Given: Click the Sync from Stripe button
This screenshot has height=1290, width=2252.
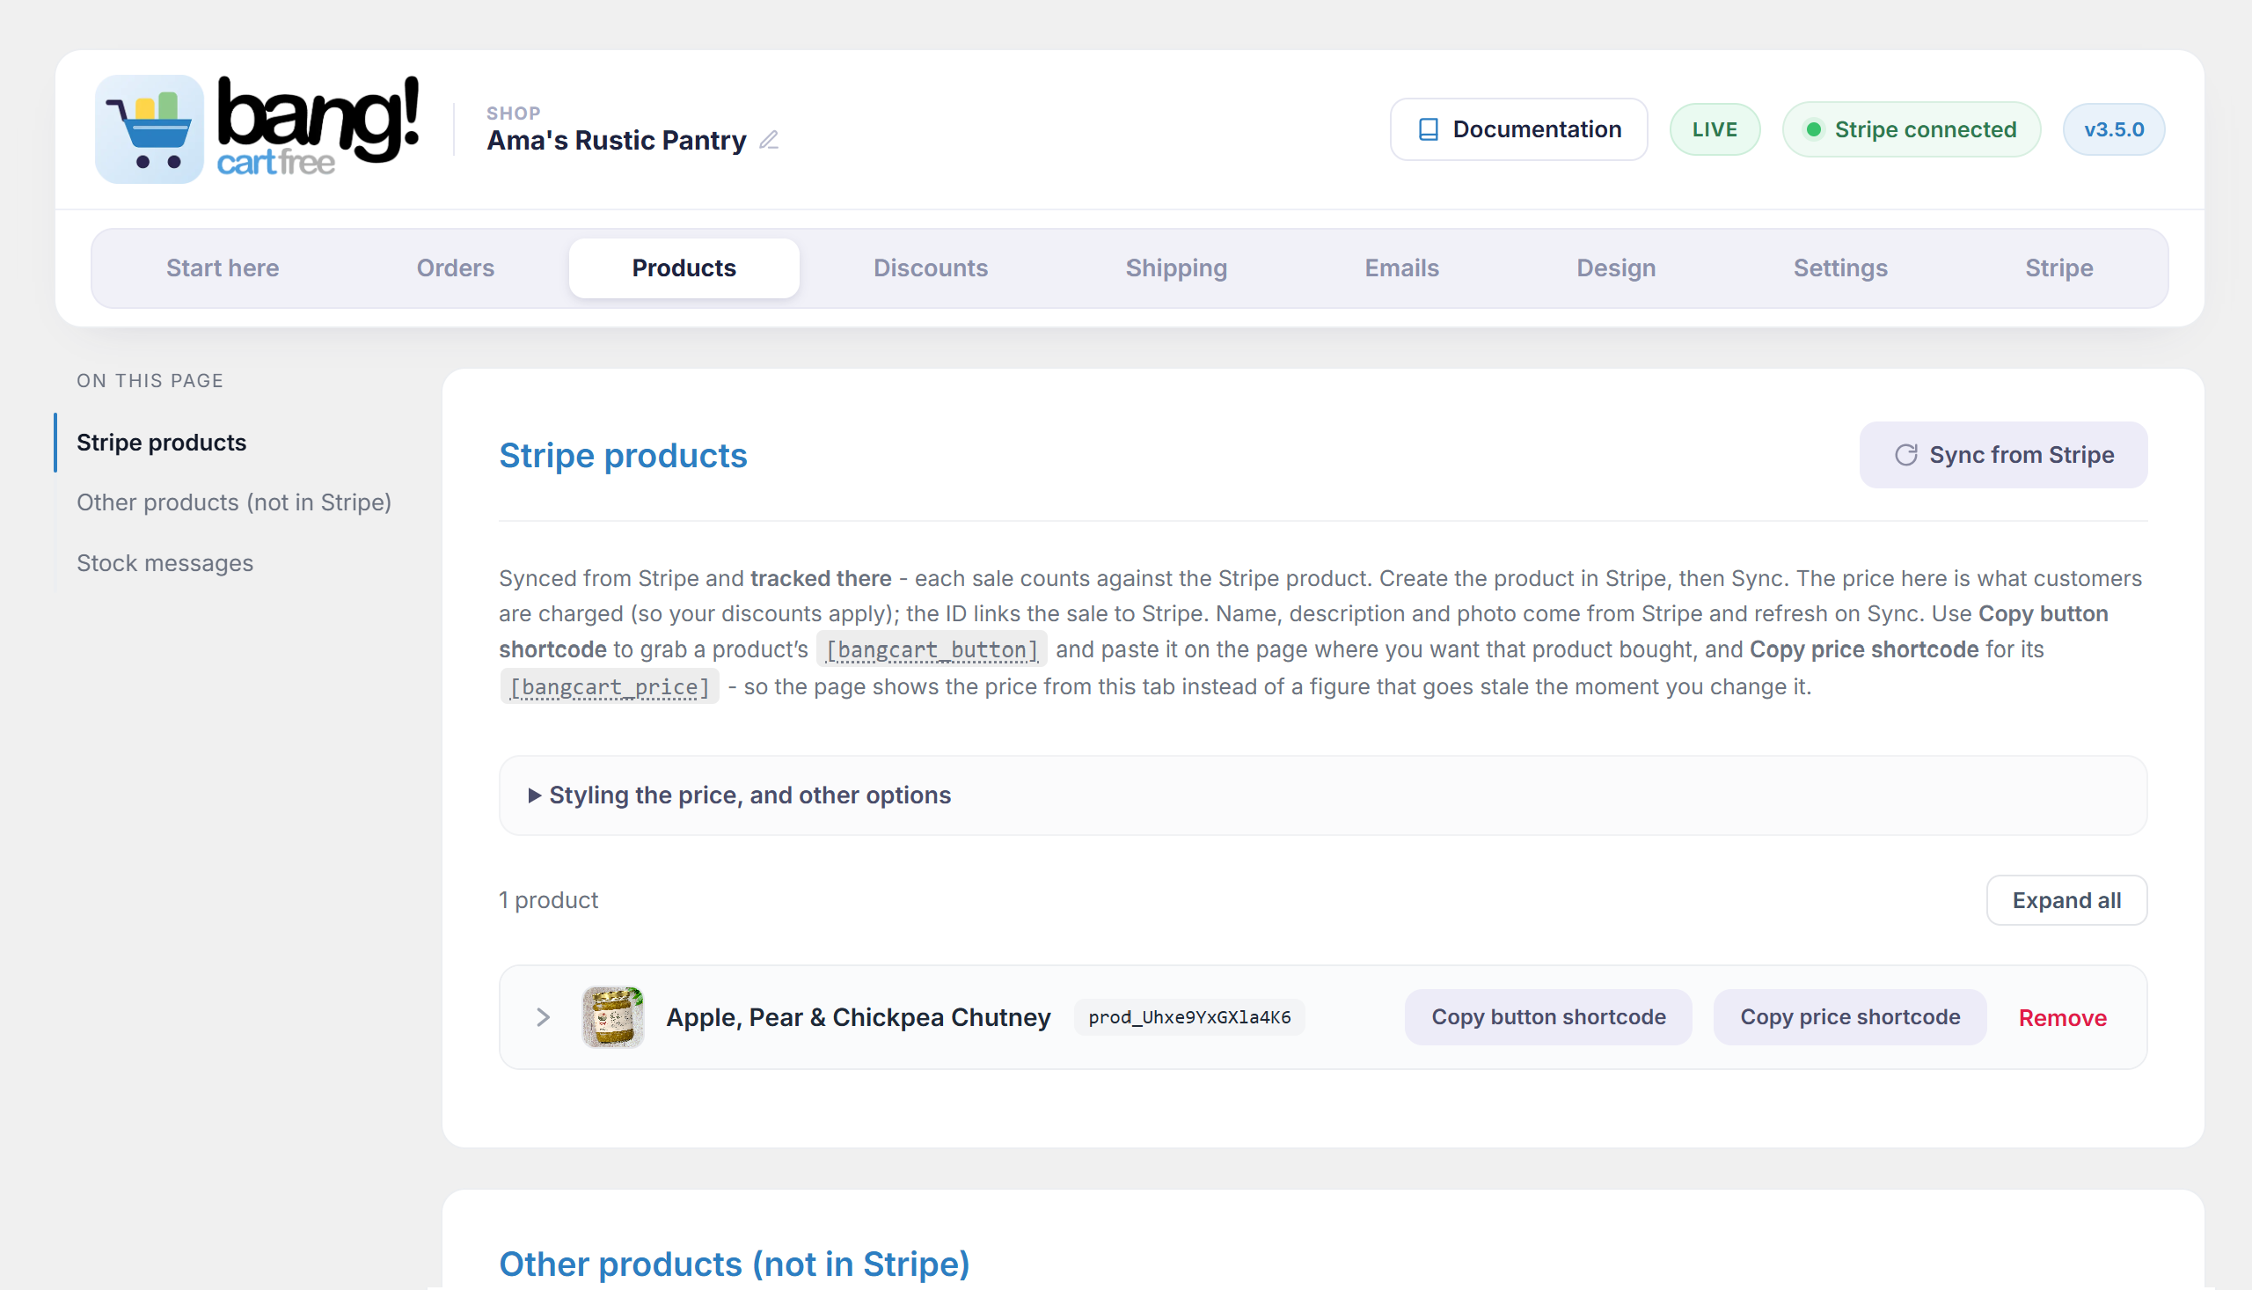Looking at the screenshot, I should (x=2002, y=455).
